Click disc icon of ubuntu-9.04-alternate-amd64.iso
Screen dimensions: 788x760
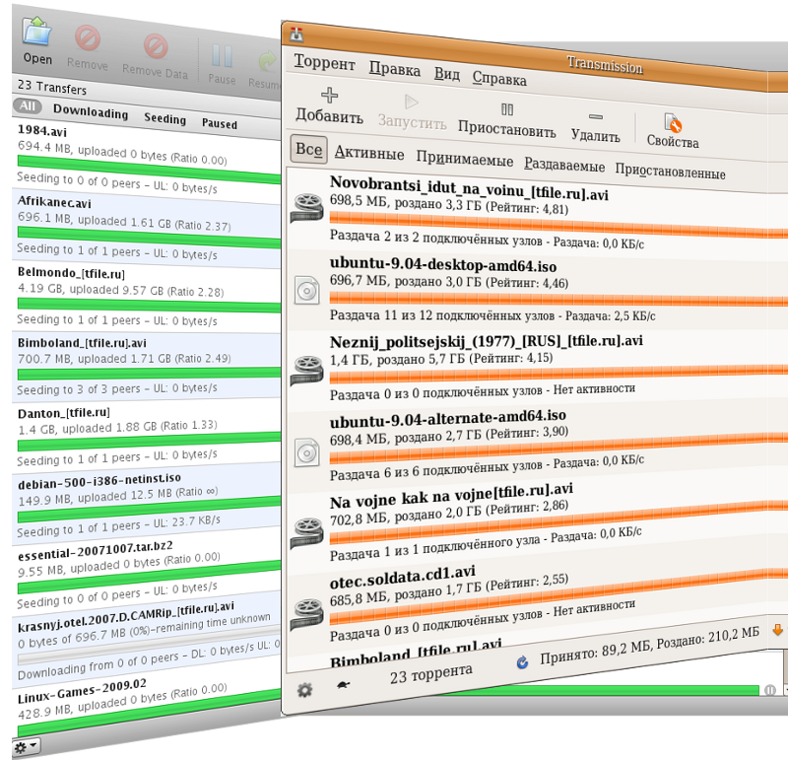click(x=307, y=452)
